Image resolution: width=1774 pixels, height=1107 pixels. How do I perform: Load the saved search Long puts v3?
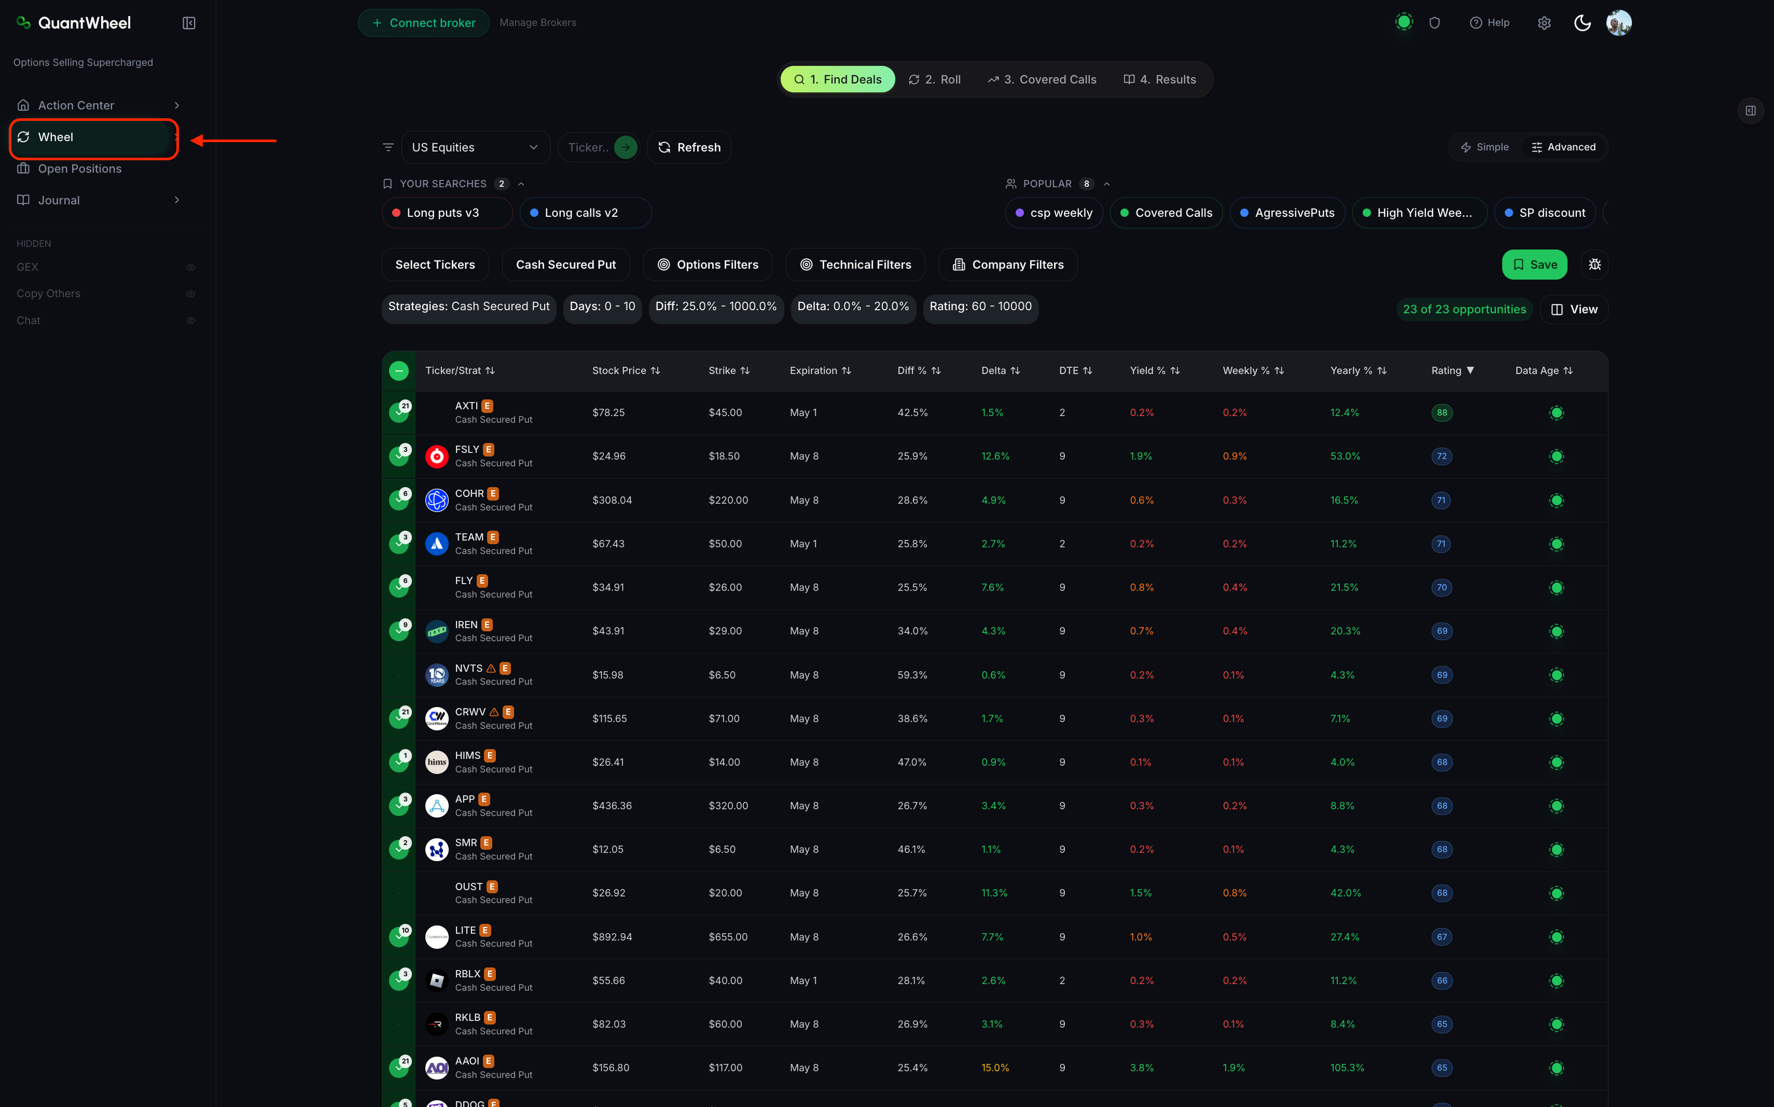(447, 212)
